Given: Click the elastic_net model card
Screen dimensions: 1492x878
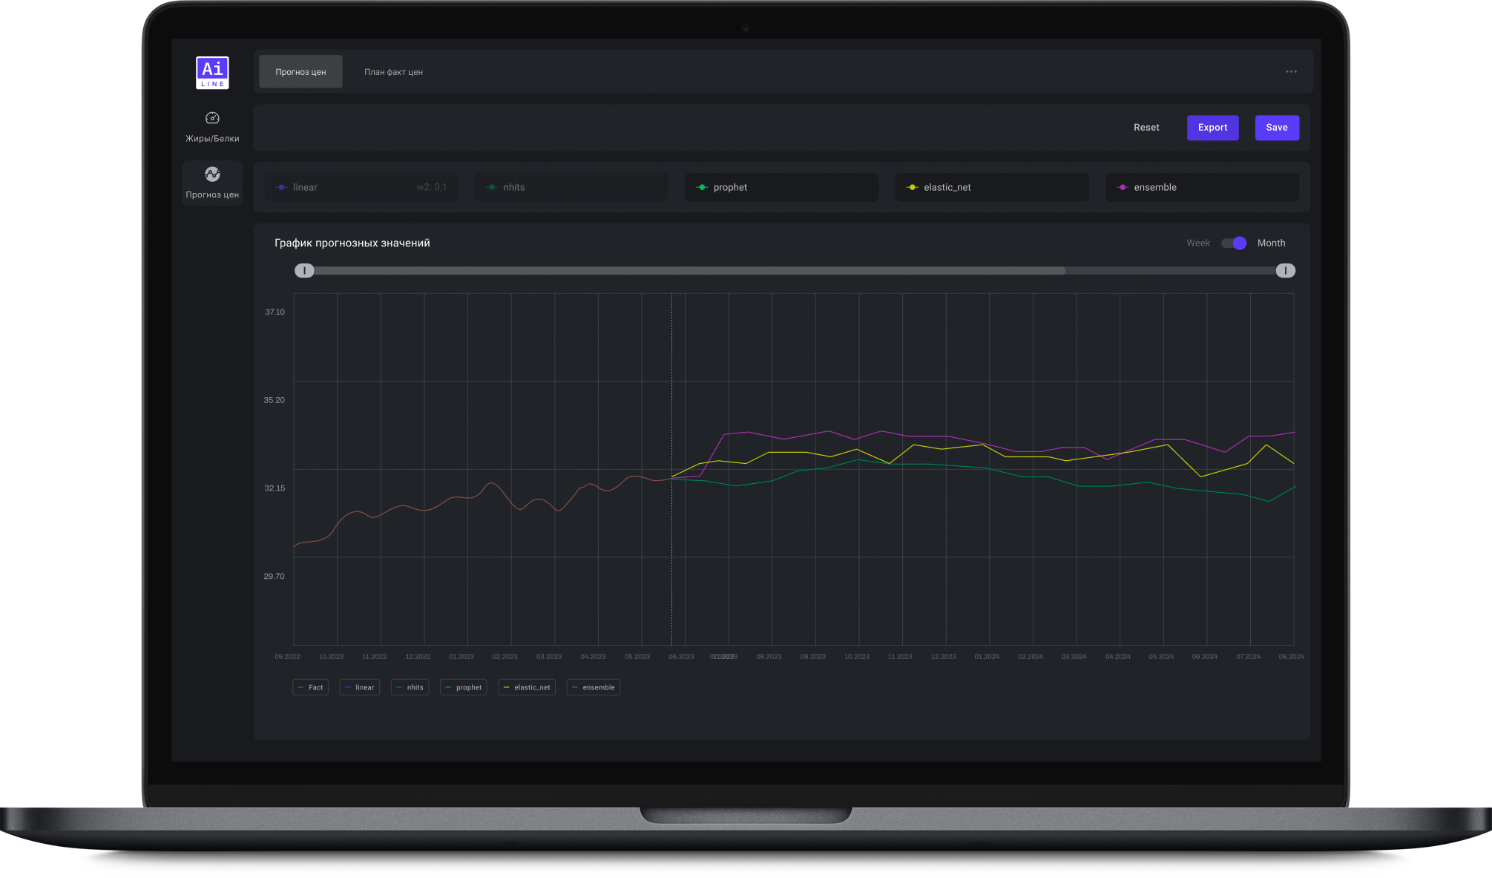Looking at the screenshot, I should point(991,188).
